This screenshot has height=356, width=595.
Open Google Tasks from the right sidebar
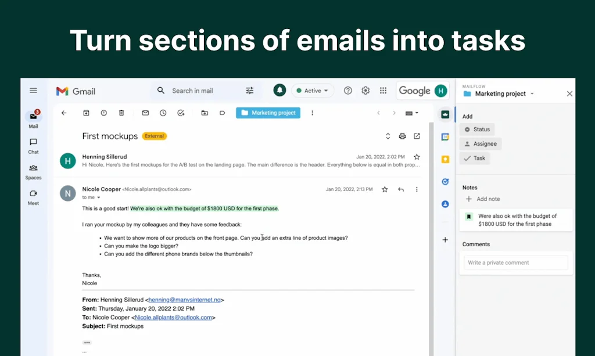point(445,181)
